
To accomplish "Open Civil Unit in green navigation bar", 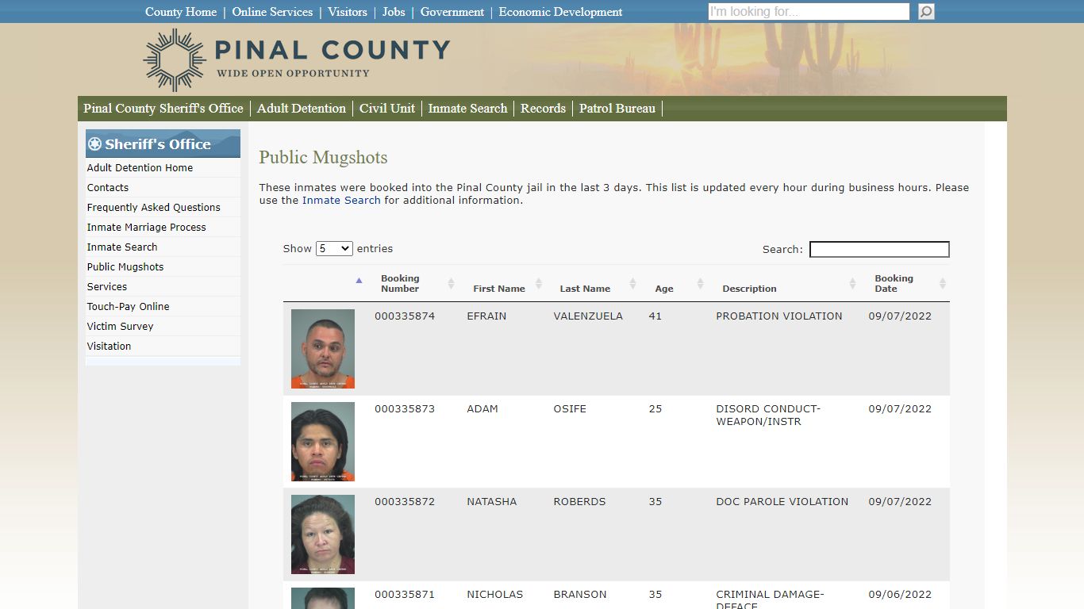I will [387, 109].
